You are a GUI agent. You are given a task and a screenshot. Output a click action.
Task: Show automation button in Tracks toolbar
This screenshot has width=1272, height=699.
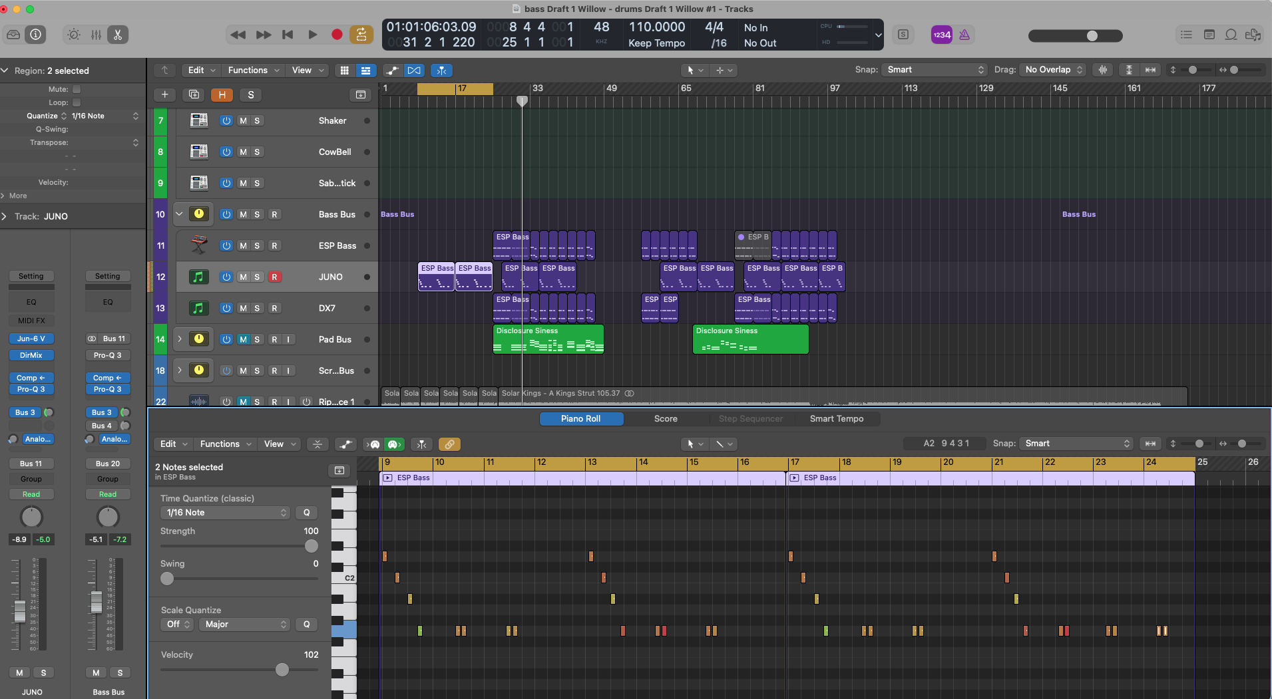393,70
